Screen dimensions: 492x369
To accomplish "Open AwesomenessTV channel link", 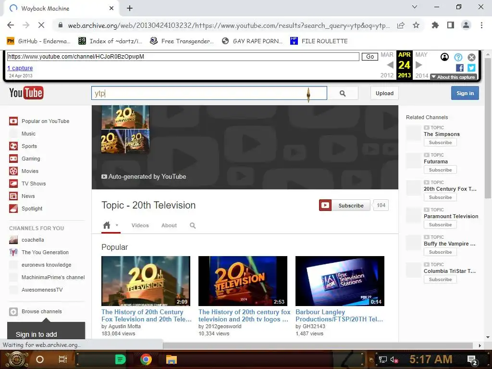I will [x=42, y=290].
